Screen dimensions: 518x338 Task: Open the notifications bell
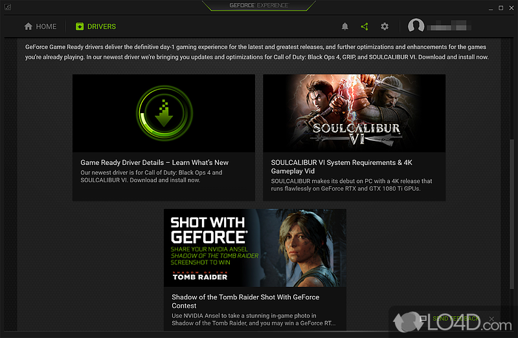(345, 26)
